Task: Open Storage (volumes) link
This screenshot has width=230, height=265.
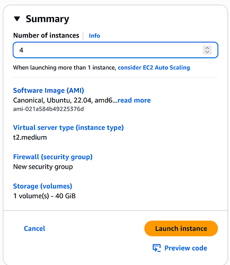Action: [x=42, y=186]
